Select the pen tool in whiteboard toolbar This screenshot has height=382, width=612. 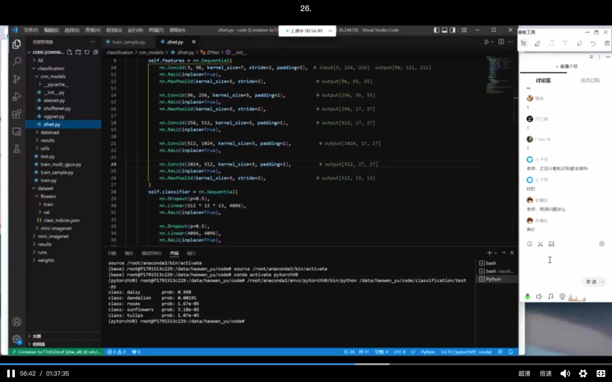537,44
